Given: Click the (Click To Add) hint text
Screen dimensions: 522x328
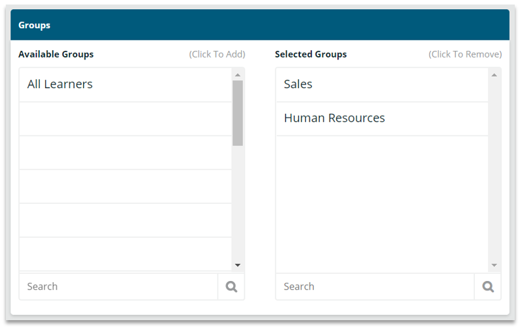Looking at the screenshot, I should [217, 54].
